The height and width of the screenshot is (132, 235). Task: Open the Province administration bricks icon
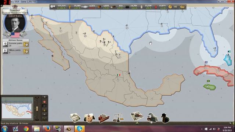point(104,118)
